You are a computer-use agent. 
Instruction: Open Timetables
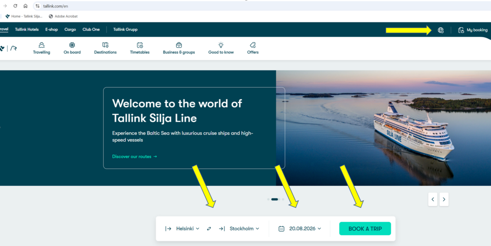pos(139,49)
